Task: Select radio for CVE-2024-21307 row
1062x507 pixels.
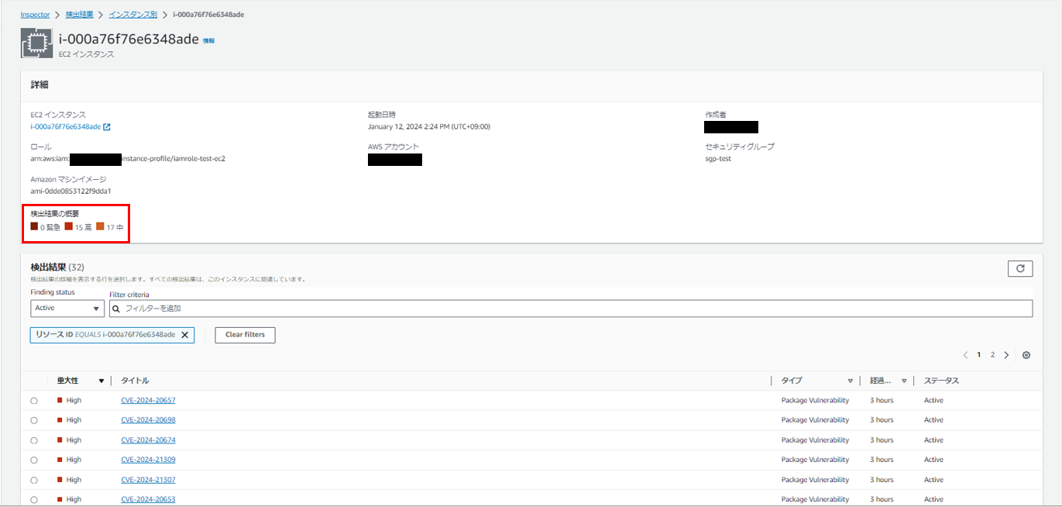Action: (x=34, y=480)
